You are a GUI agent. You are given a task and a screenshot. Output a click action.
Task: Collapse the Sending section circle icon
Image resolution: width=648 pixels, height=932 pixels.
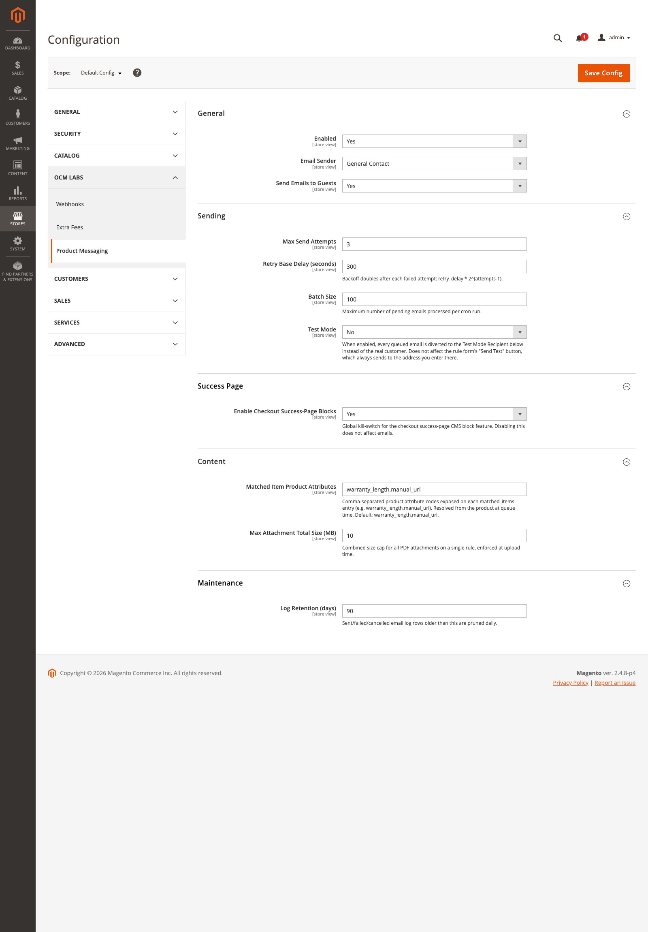click(x=626, y=216)
